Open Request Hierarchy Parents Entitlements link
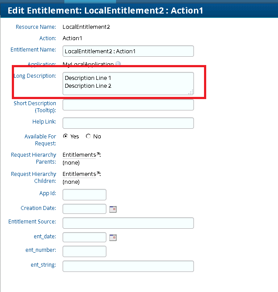Image resolution: width=278 pixels, height=292 pixels. coord(79,155)
